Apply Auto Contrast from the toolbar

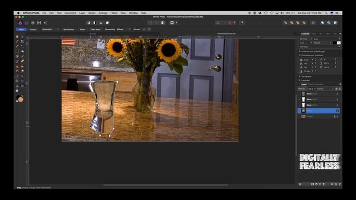95,23
